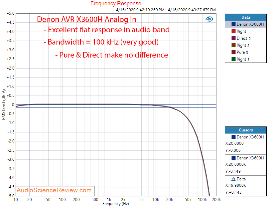This screenshot has width=268, height=207.
Task: Select the Right 2 trace label
Action: pyautogui.click(x=243, y=45)
